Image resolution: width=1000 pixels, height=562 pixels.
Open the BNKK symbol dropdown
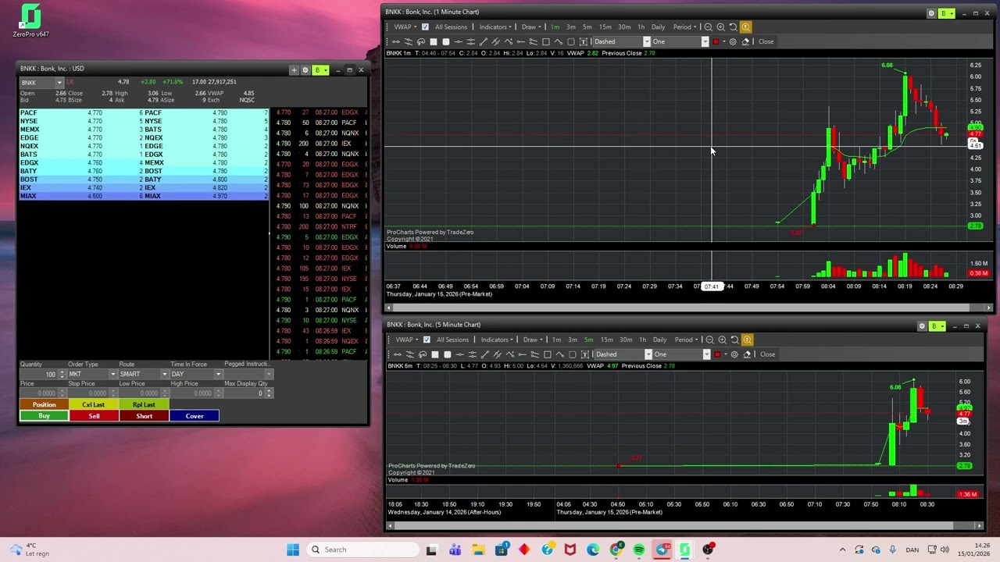click(x=59, y=82)
